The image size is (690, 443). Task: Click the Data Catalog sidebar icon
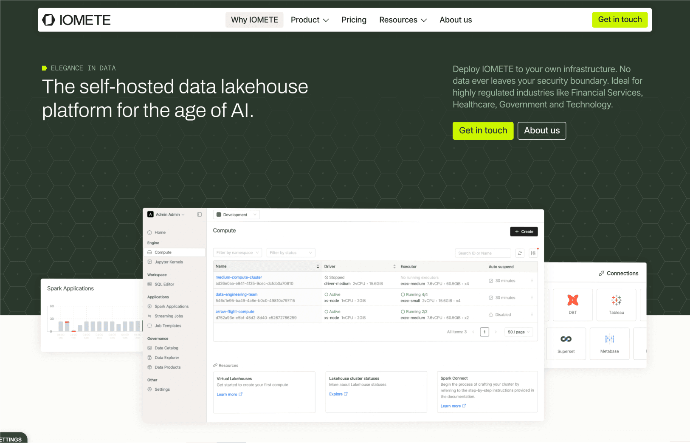click(149, 348)
